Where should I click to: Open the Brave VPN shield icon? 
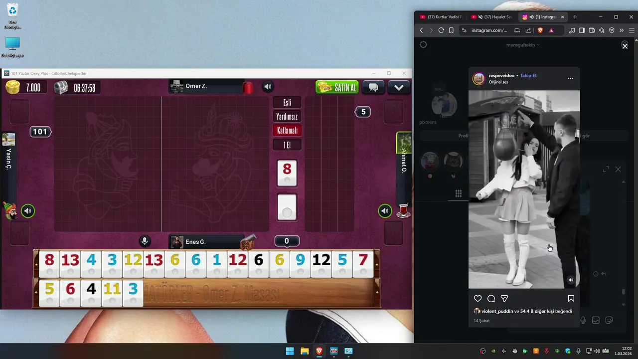(x=612, y=30)
